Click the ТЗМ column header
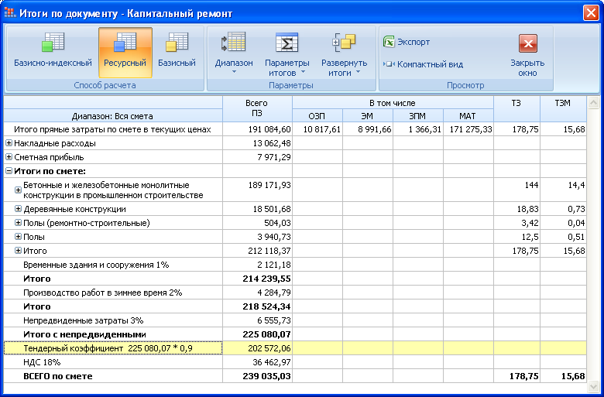Image resolution: width=604 pixels, height=397 pixels. click(x=563, y=102)
